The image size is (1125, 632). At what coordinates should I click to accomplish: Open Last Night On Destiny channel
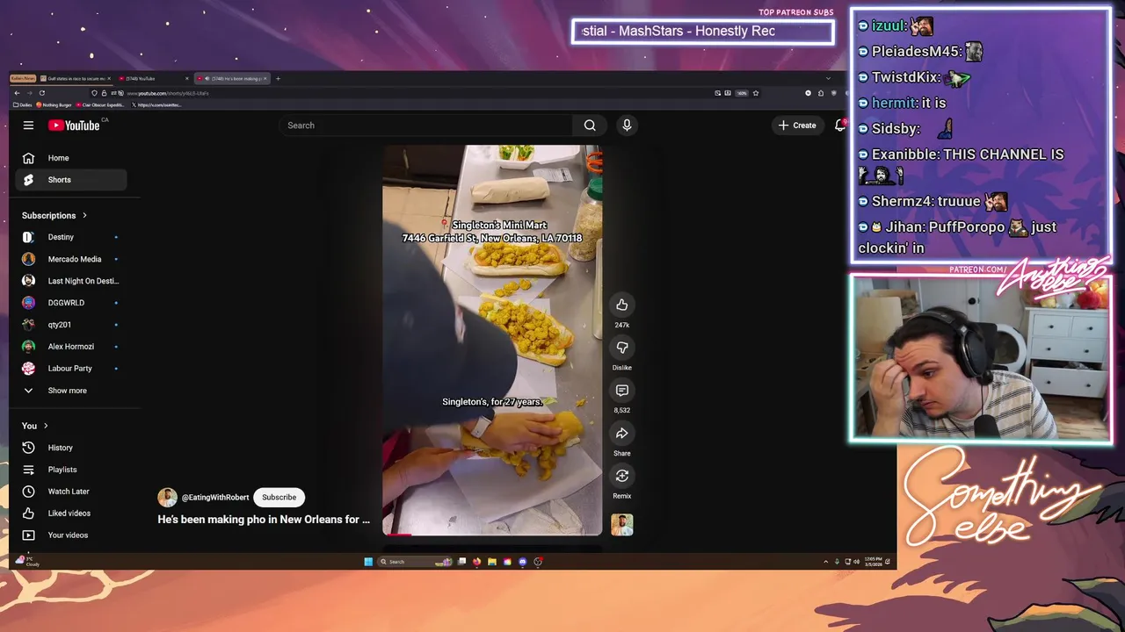pos(71,281)
